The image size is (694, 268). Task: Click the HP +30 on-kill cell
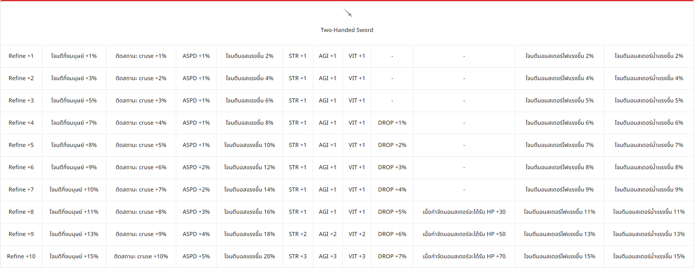[464, 212]
